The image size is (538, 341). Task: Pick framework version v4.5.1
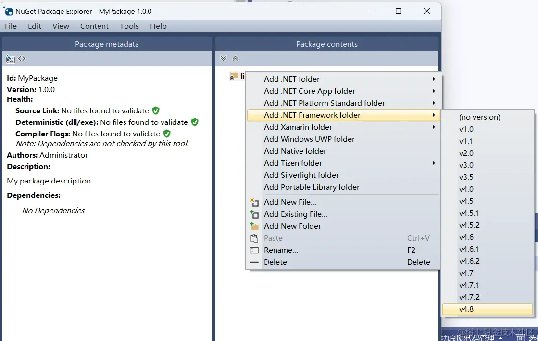point(488,213)
